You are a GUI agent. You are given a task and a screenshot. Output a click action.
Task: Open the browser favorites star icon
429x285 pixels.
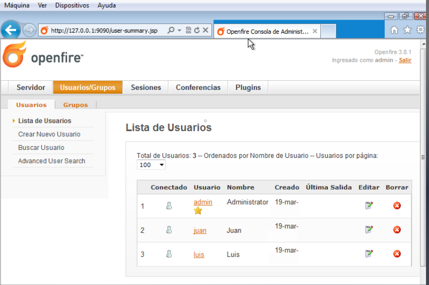point(407,30)
